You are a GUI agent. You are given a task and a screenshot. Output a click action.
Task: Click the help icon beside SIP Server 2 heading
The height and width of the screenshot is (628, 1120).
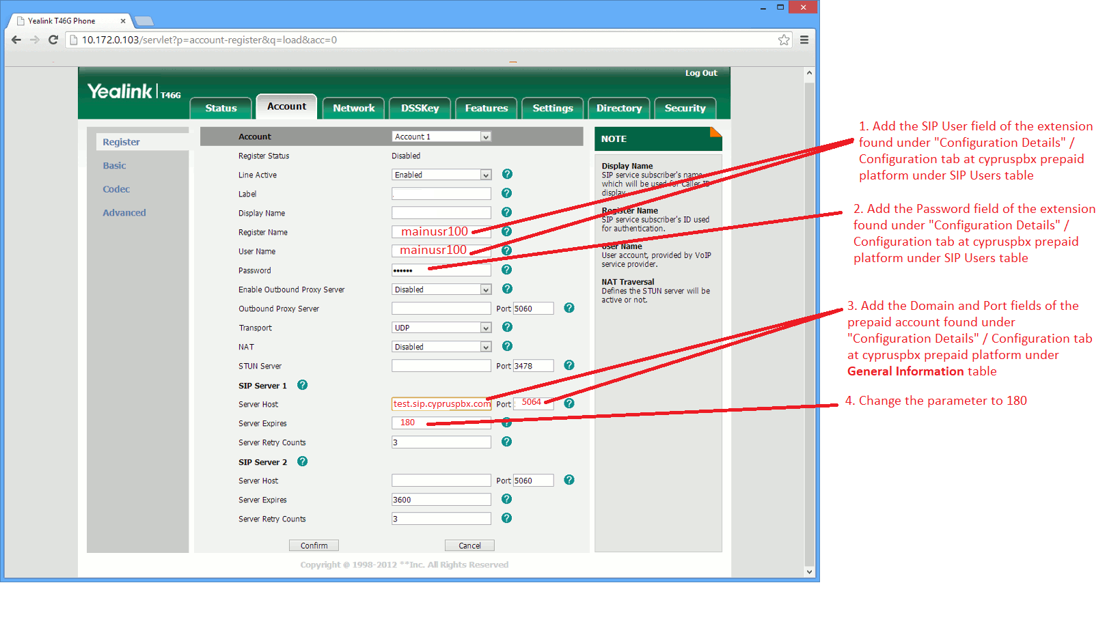pos(303,461)
